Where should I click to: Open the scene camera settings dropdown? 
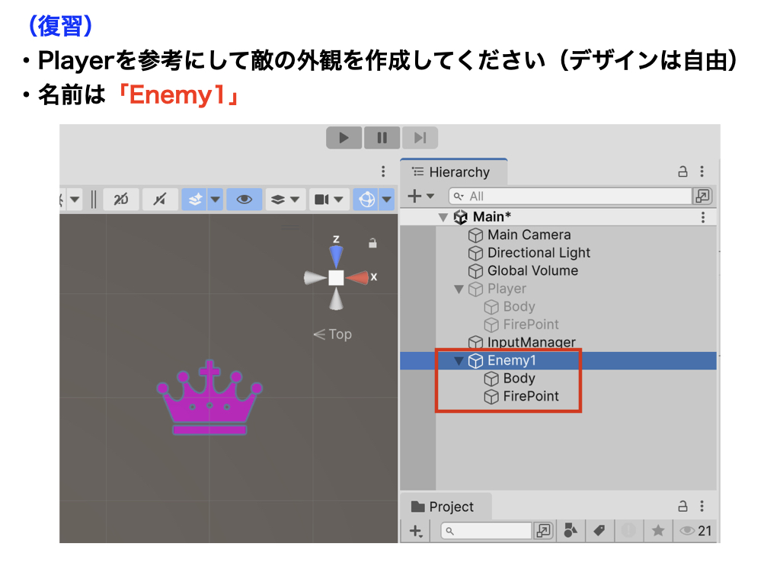click(x=329, y=200)
